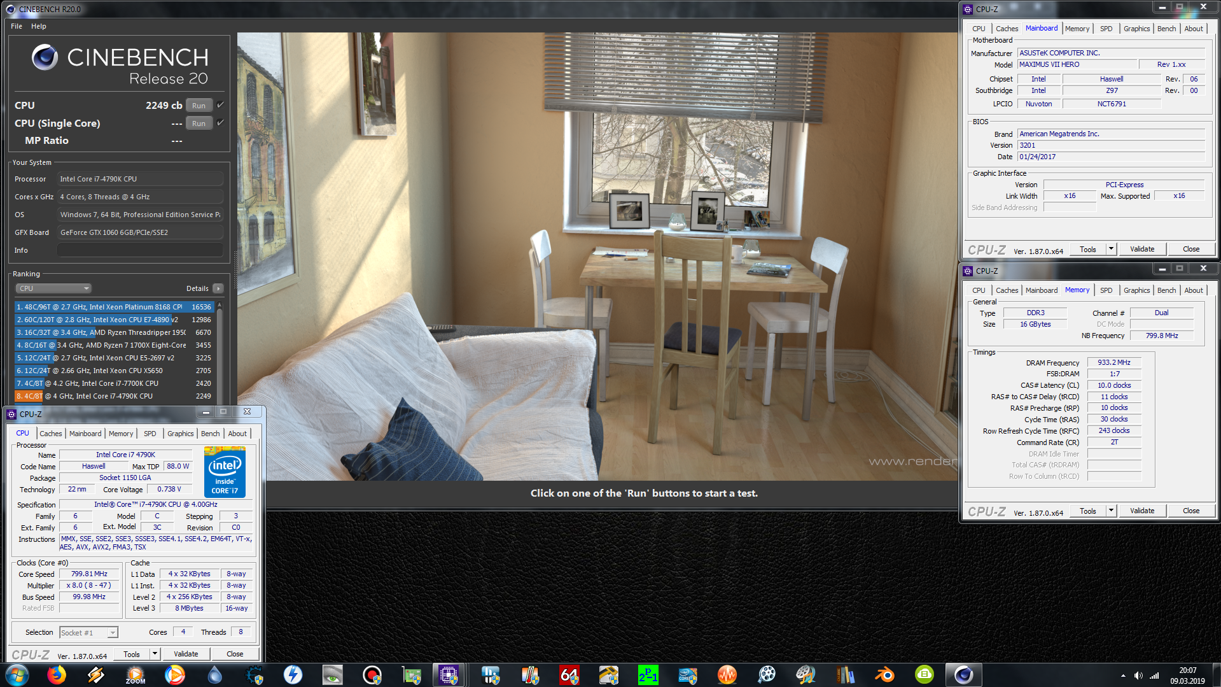This screenshot has width=1221, height=687.
Task: Select ranking row AMD Ryzen 7 1700X
Action: [x=115, y=345]
